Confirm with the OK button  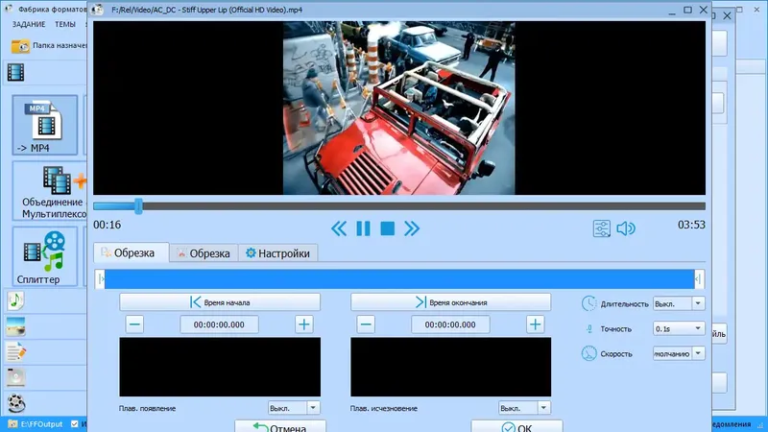point(516,427)
